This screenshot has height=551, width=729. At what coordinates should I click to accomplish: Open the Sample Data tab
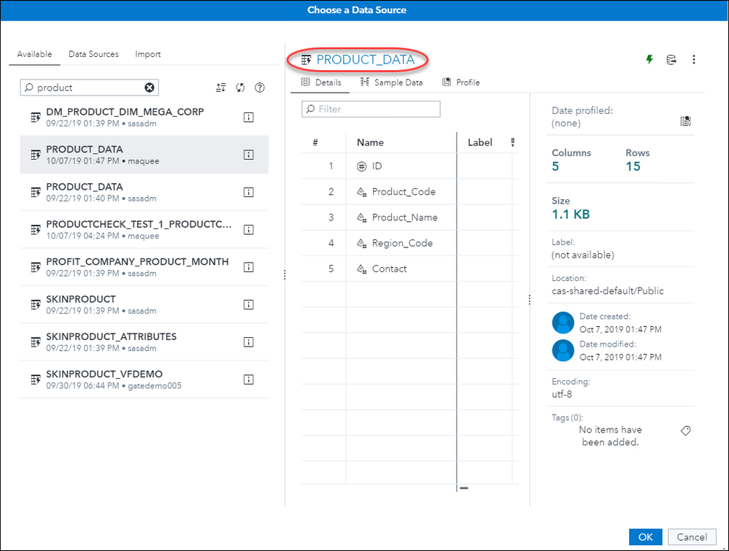tap(391, 82)
